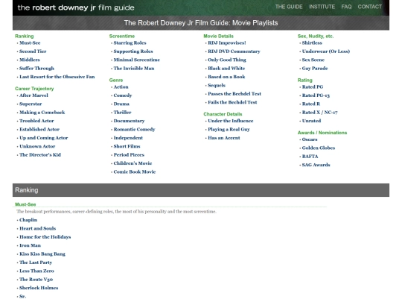Open the Sherlock Holmes film entry

coord(39,288)
